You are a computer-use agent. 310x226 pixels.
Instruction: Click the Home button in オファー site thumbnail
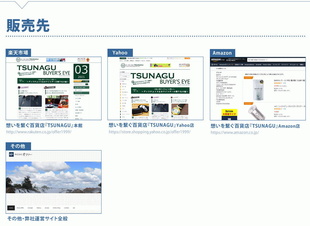point(11,208)
